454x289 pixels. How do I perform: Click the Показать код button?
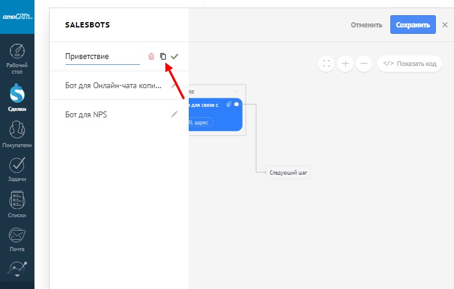410,64
